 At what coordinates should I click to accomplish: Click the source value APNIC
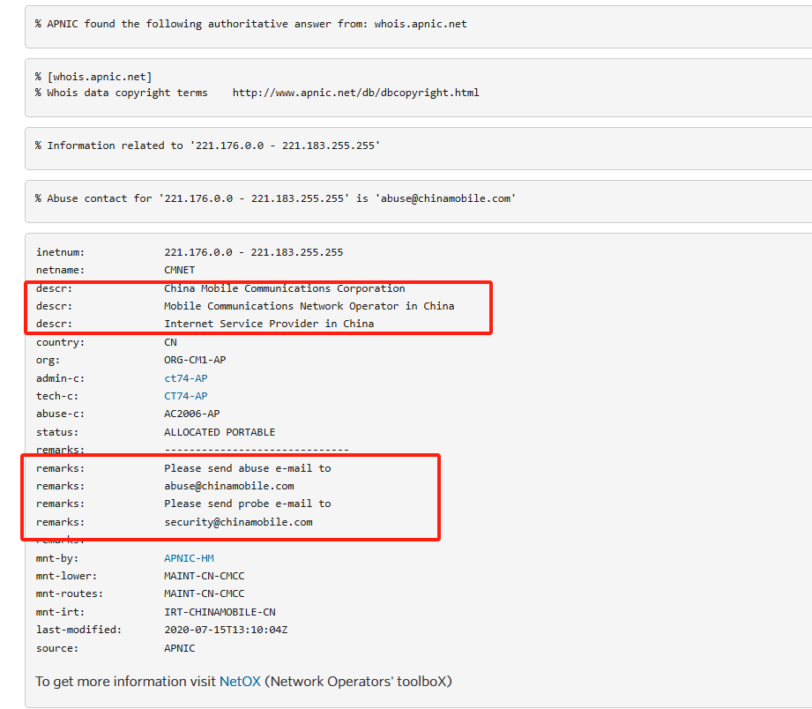(180, 648)
